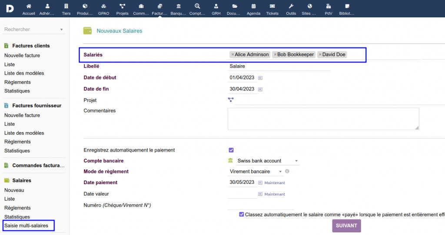Screen dimensions: 445x235
Task: Open Nouvelle facture under Factures clients
Action: coord(22,56)
